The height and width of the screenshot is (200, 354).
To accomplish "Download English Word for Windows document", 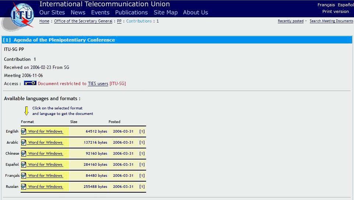I will (45, 131).
